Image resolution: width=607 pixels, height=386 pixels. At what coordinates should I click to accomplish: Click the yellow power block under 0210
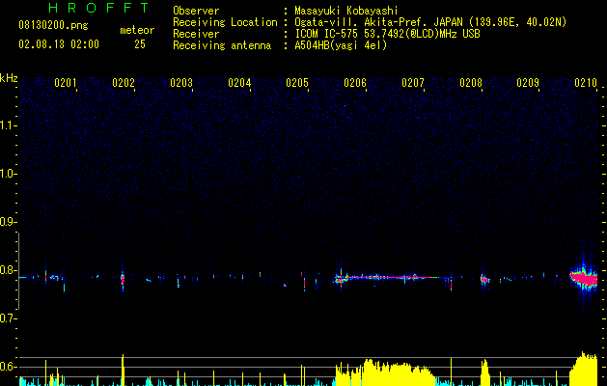(584, 370)
